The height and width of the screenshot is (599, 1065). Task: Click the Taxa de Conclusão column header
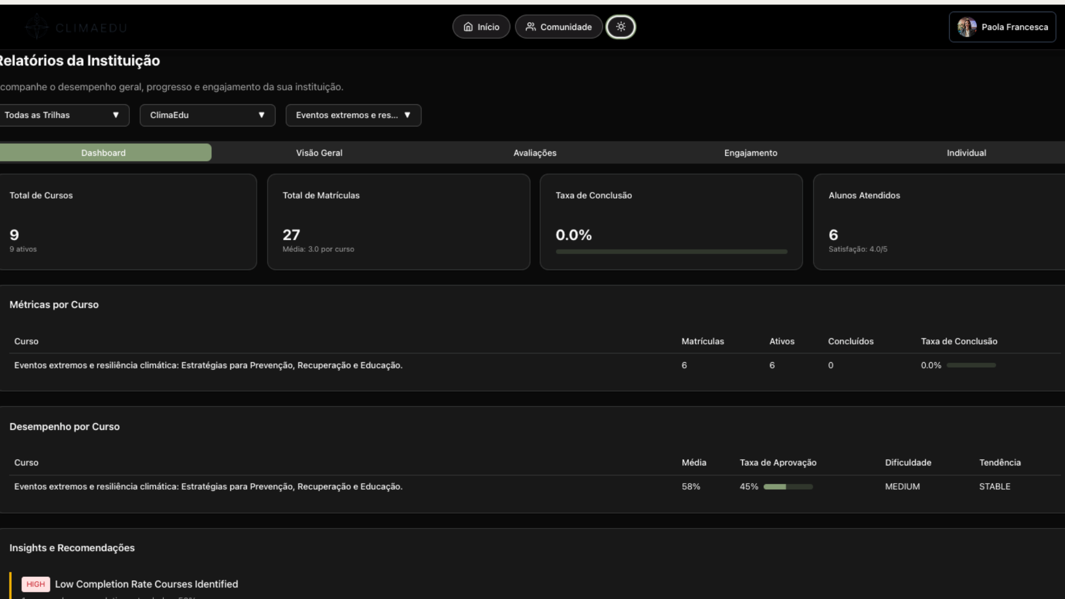click(959, 341)
